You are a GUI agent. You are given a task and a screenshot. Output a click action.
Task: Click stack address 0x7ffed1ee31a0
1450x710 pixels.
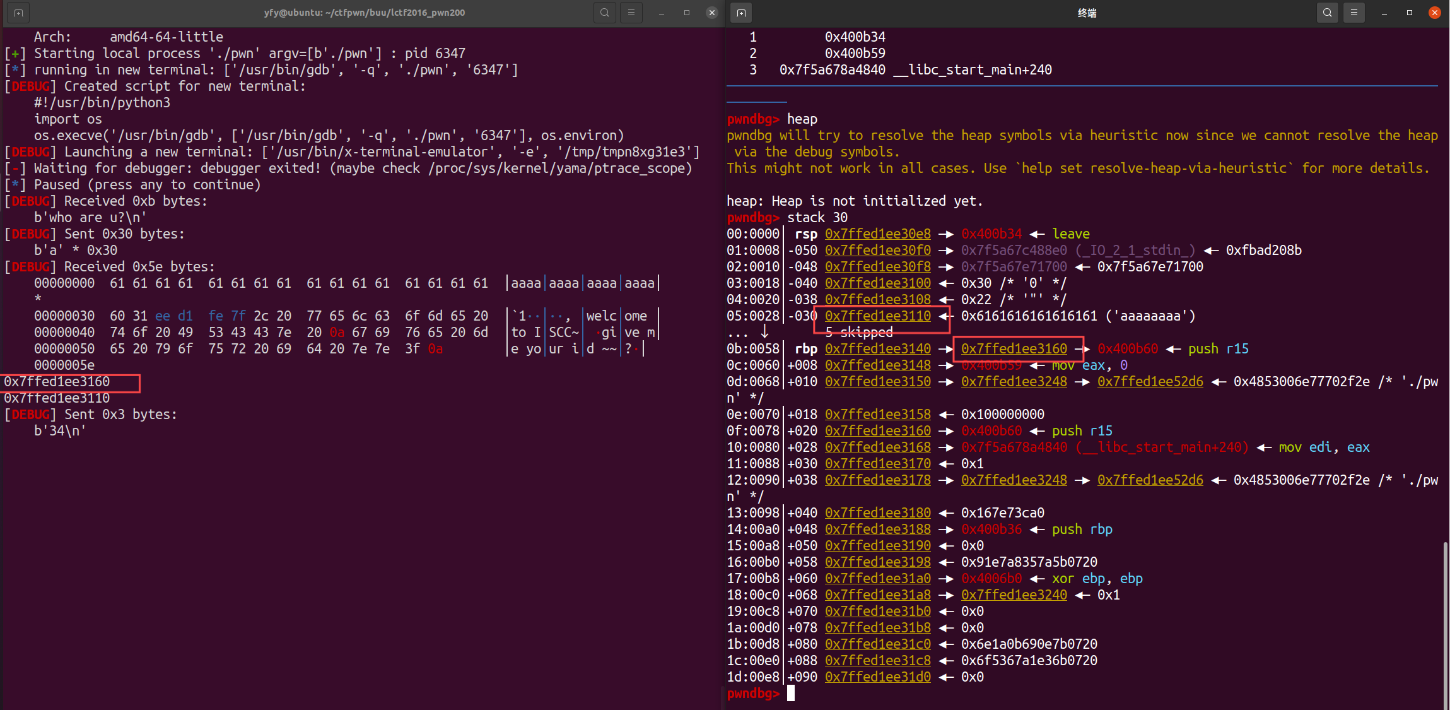pyautogui.click(x=878, y=579)
